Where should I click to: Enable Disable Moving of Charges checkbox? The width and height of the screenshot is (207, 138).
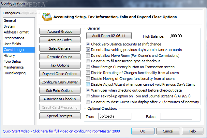[88, 79]
